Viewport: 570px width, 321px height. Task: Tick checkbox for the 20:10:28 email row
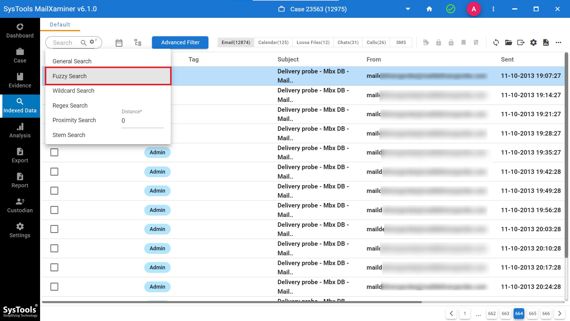pos(54,248)
